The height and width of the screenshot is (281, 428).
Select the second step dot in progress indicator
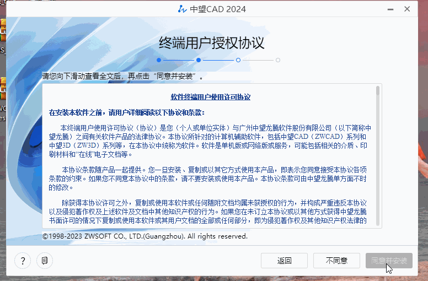[x=199, y=60]
